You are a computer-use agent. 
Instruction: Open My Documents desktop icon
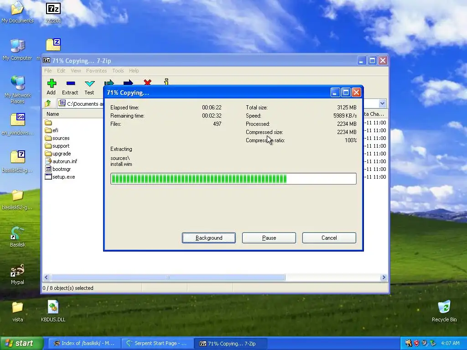tap(17, 12)
